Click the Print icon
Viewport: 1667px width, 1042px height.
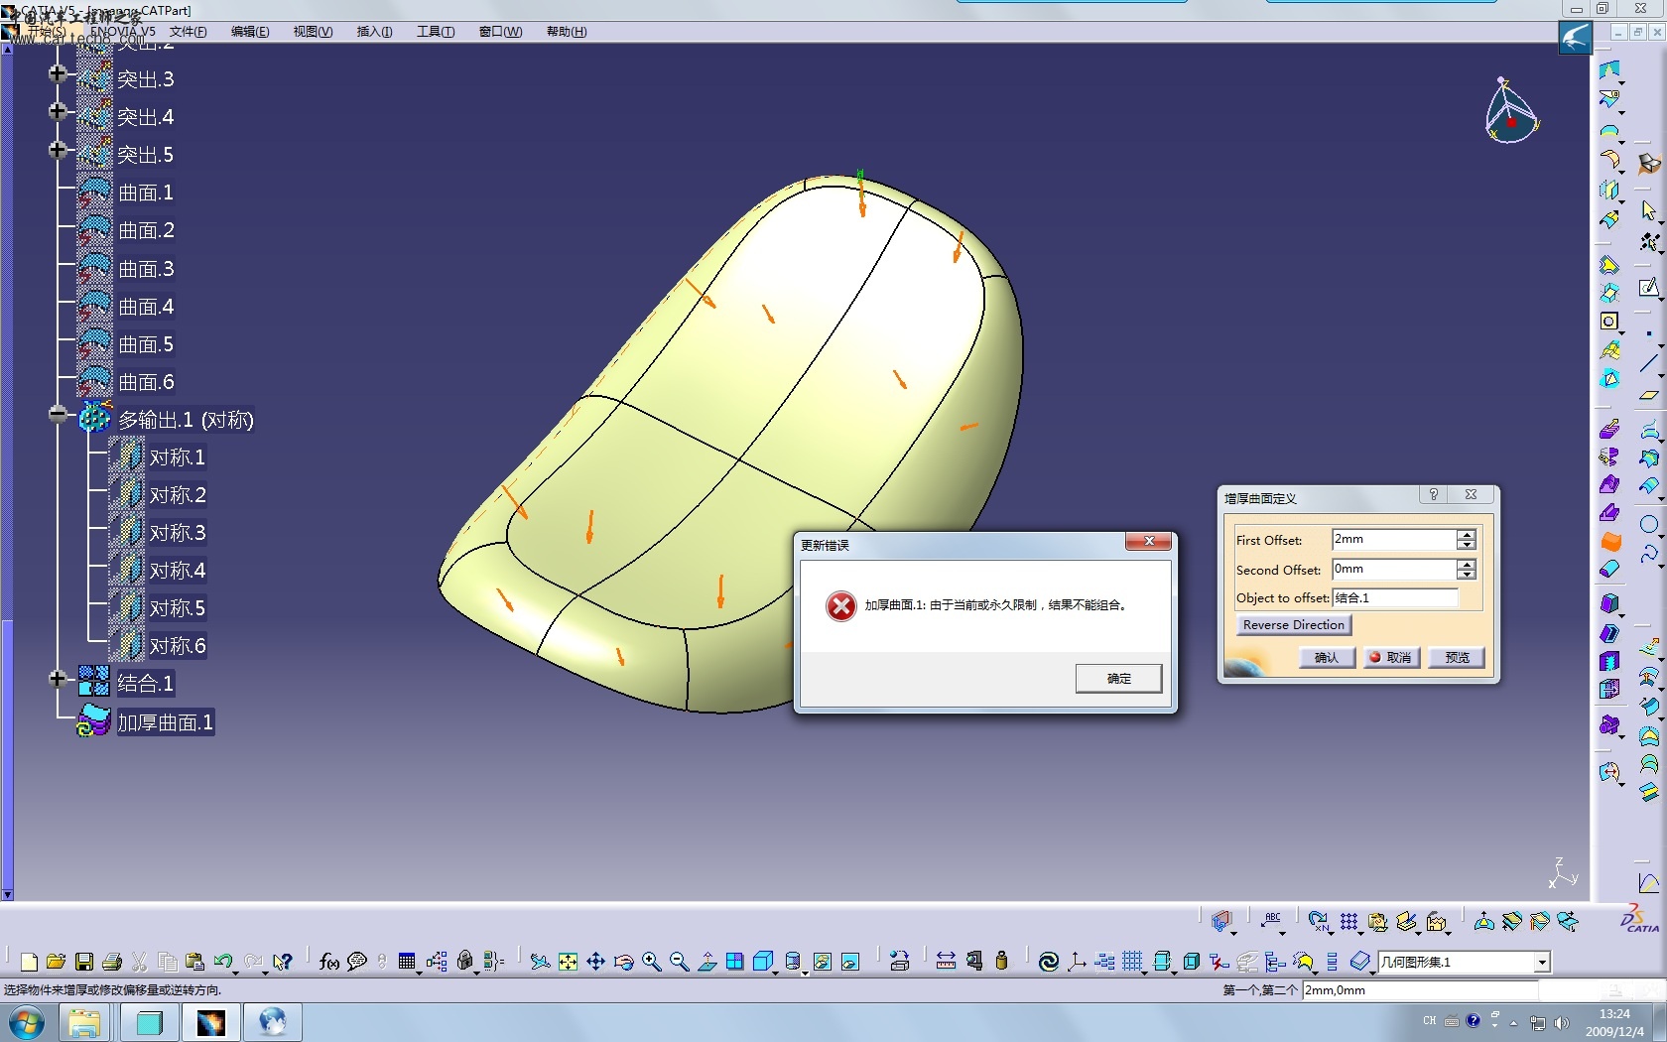coord(112,962)
